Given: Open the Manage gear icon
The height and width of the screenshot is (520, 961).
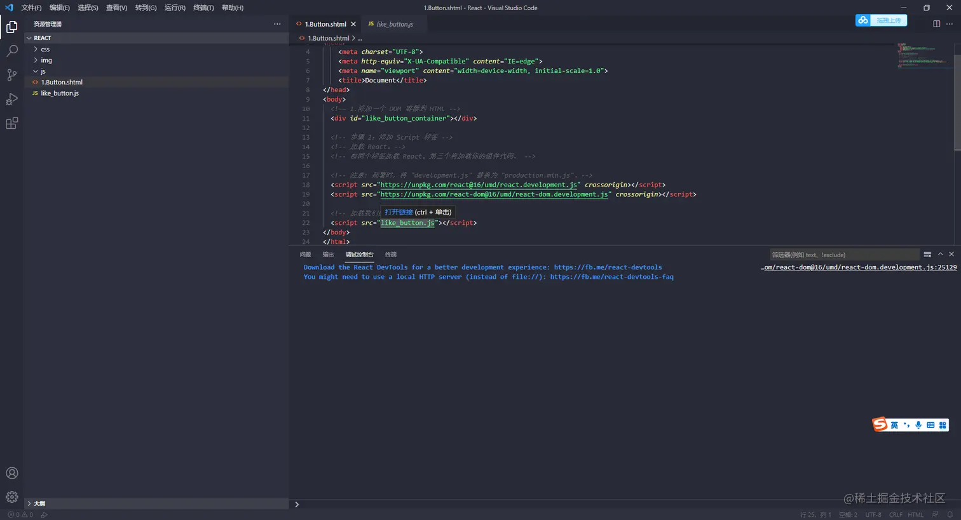Looking at the screenshot, I should pyautogui.click(x=11, y=497).
